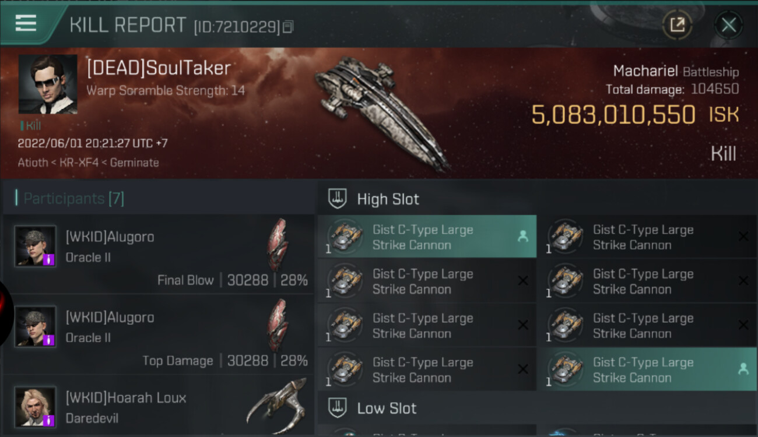
Task: Open Alugoro's portrait in Final Blow entry
Action: [x=36, y=246]
